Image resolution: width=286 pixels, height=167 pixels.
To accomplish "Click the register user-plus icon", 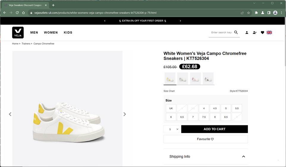I will (254, 32).
